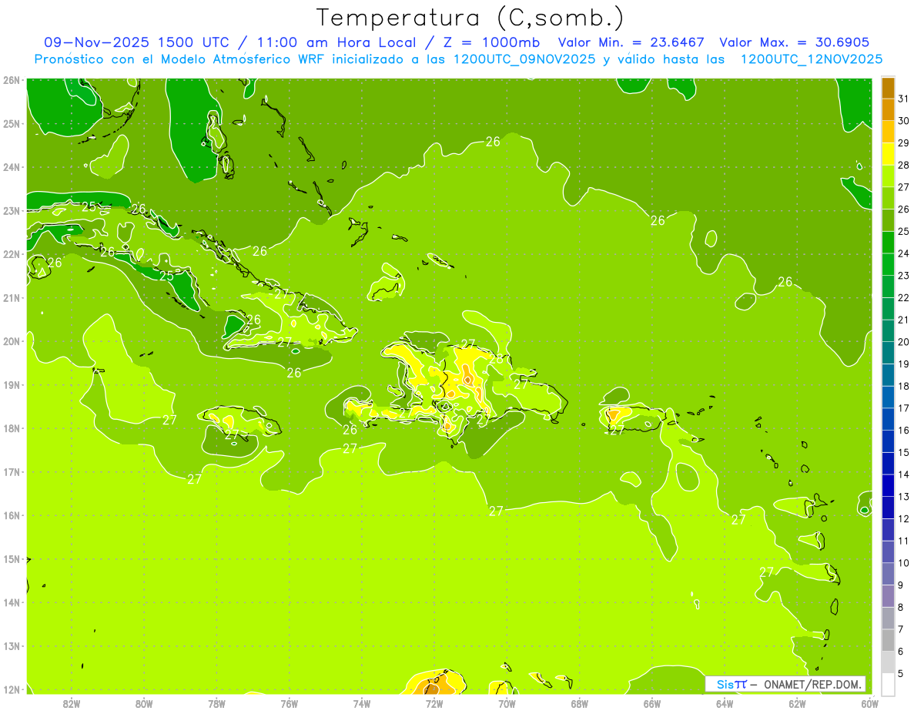Select the 76W longitude axis label
The height and width of the screenshot is (714, 924).
pyautogui.click(x=290, y=703)
